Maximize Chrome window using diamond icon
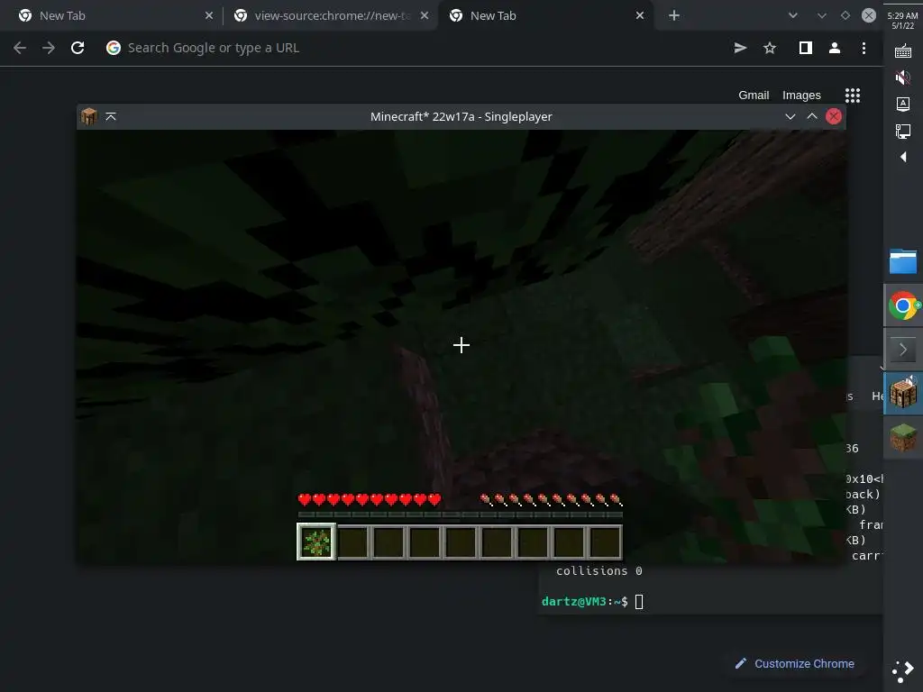Screen dimensions: 923x692 click(845, 16)
